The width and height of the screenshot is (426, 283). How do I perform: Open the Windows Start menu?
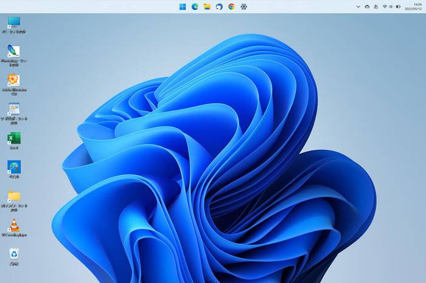click(x=183, y=7)
